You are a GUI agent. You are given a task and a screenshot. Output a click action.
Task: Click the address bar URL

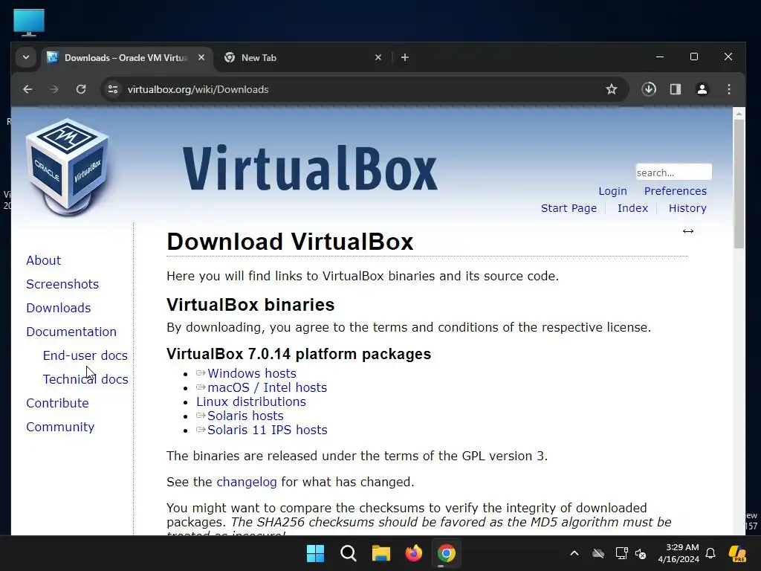(x=198, y=89)
